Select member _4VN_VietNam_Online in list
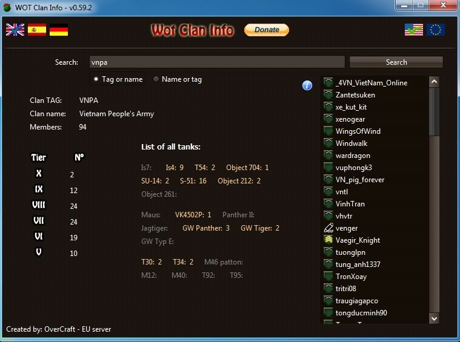The width and height of the screenshot is (460, 342). (372, 83)
